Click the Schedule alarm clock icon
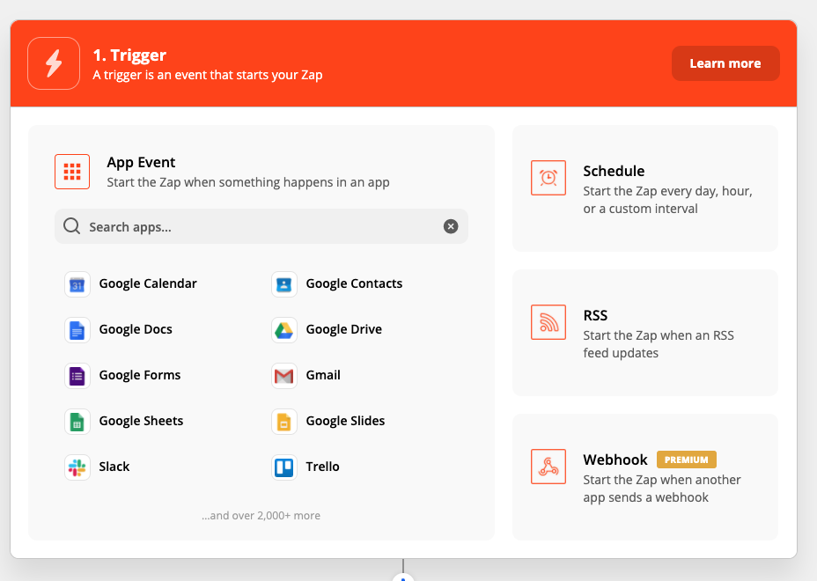Viewport: 817px width, 581px height. [x=548, y=178]
